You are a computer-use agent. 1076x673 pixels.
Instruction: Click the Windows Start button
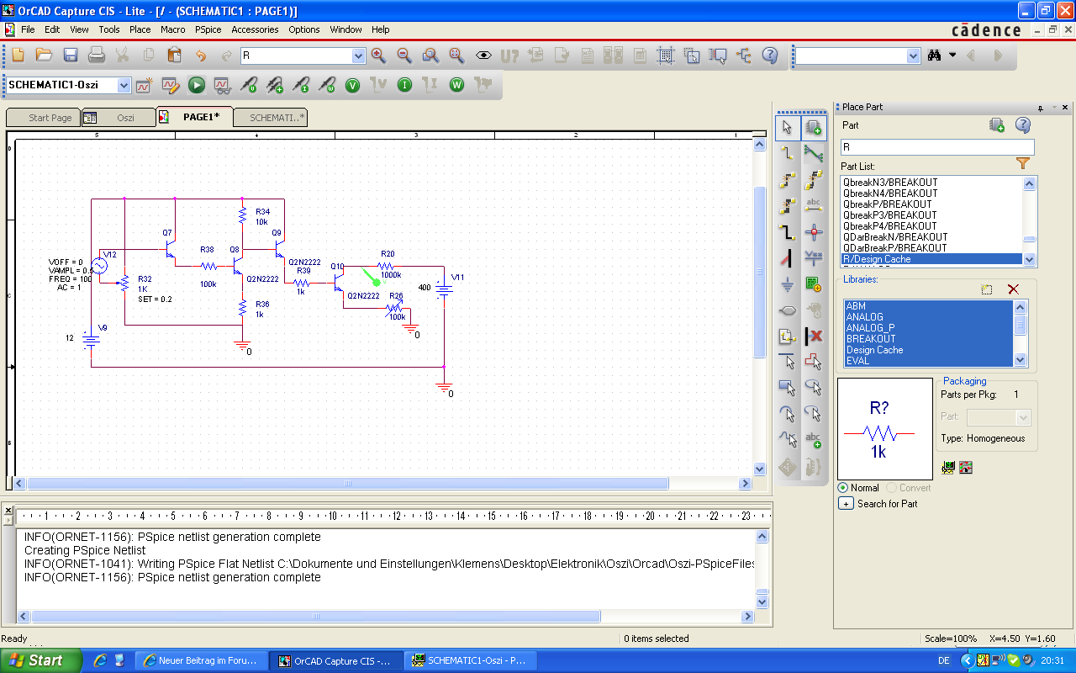(x=40, y=660)
